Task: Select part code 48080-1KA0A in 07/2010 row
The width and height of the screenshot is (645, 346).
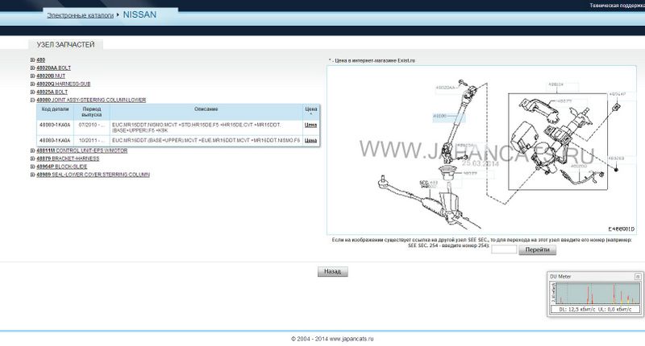Action: click(x=55, y=125)
